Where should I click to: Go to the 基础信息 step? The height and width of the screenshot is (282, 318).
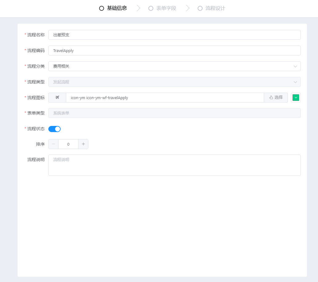coord(113,8)
